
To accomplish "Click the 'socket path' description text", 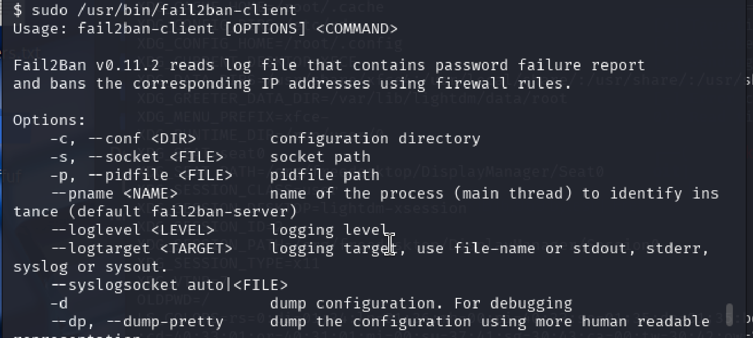I will [320, 157].
